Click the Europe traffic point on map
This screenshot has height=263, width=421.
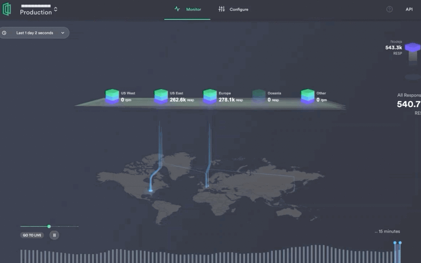pos(207,186)
